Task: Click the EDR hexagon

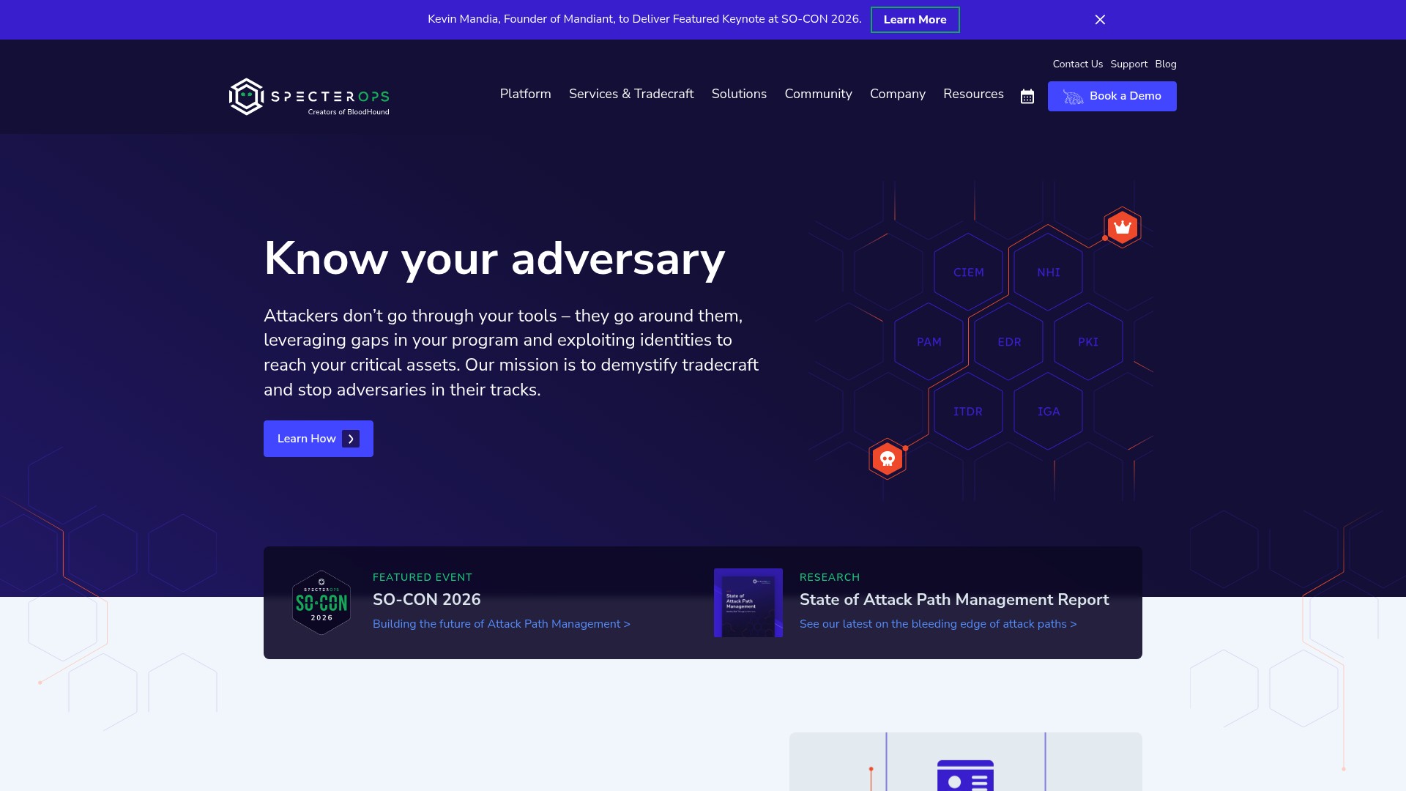Action: click(x=1009, y=342)
